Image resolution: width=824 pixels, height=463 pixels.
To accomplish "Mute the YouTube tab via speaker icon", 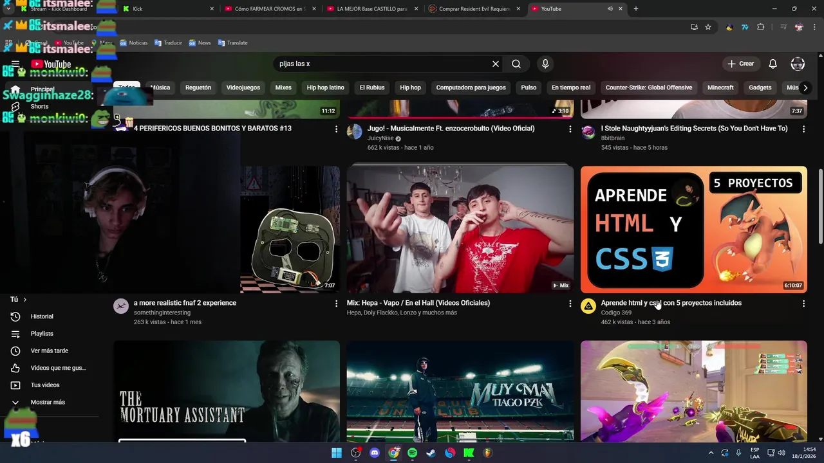I will 610,9.
